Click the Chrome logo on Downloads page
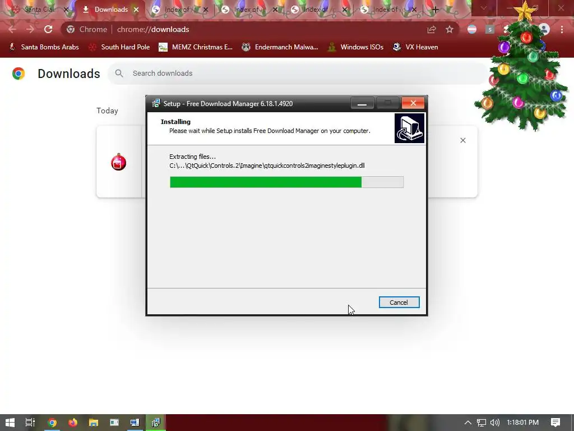The height and width of the screenshot is (431, 574). [x=18, y=74]
